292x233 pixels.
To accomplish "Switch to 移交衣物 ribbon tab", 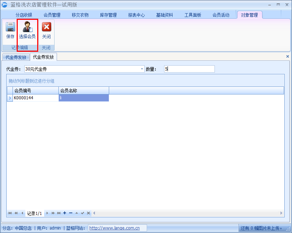I will [80, 15].
